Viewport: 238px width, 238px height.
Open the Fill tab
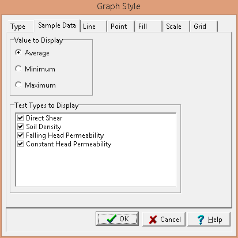point(149,27)
